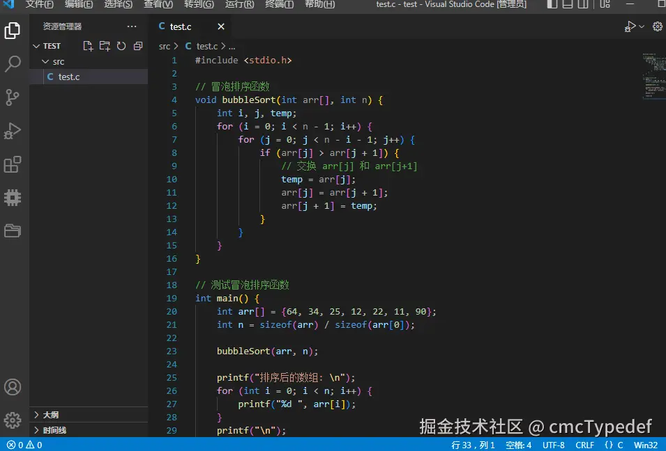Collapse all folders in explorer
Screen dimensions: 666x451
[x=138, y=46]
